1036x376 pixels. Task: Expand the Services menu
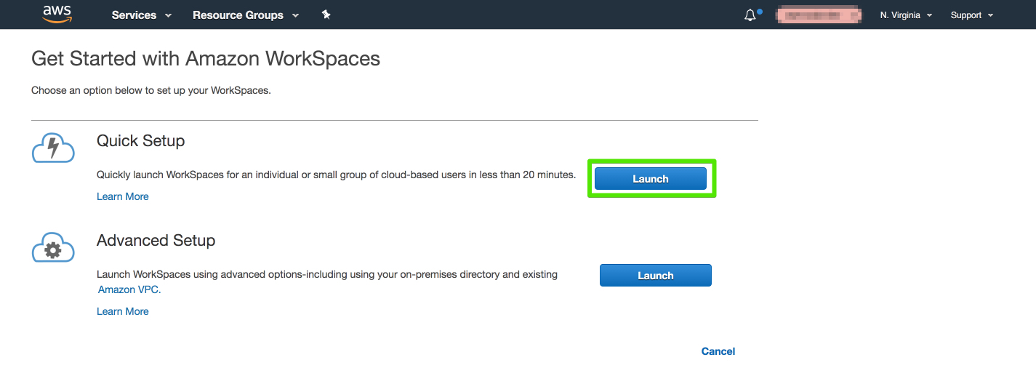[142, 15]
